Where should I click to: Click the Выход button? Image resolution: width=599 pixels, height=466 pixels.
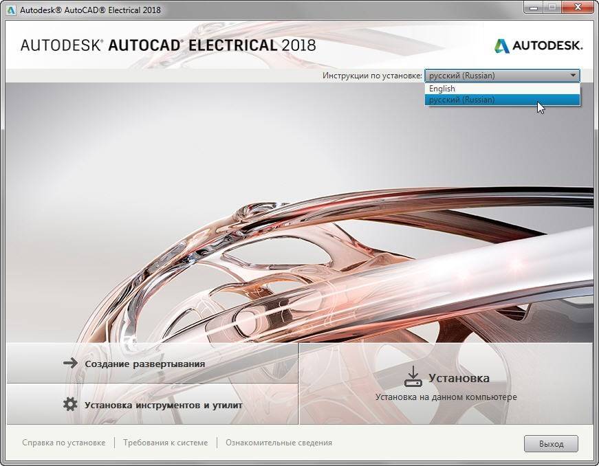tap(551, 444)
